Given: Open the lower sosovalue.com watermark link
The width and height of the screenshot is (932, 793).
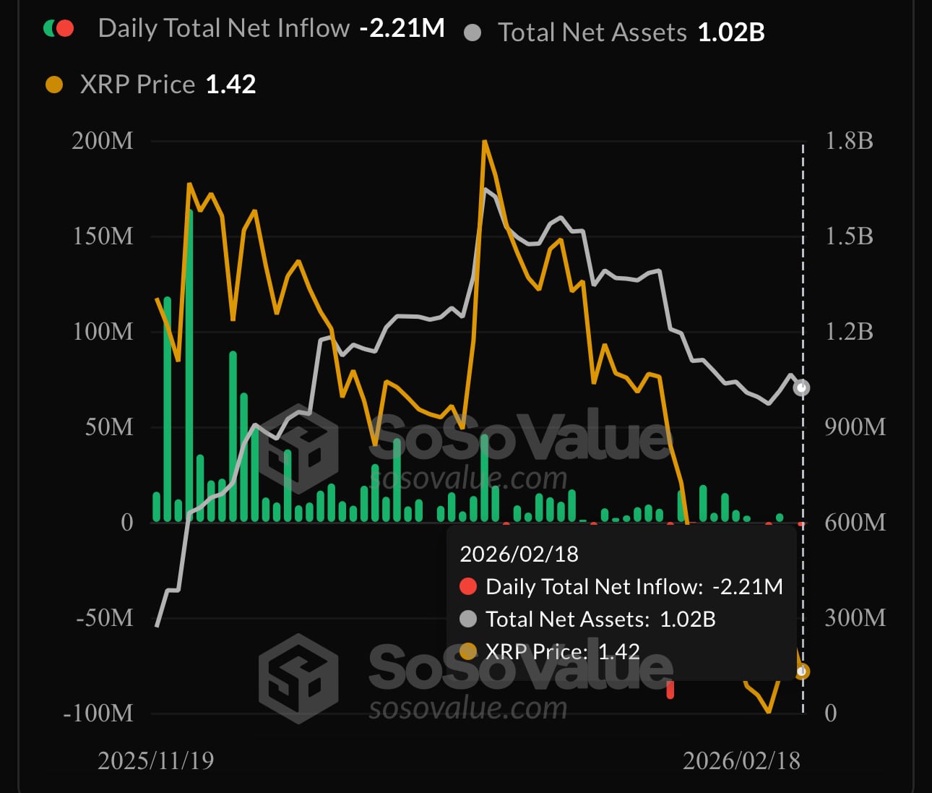Looking at the screenshot, I should (x=467, y=708).
